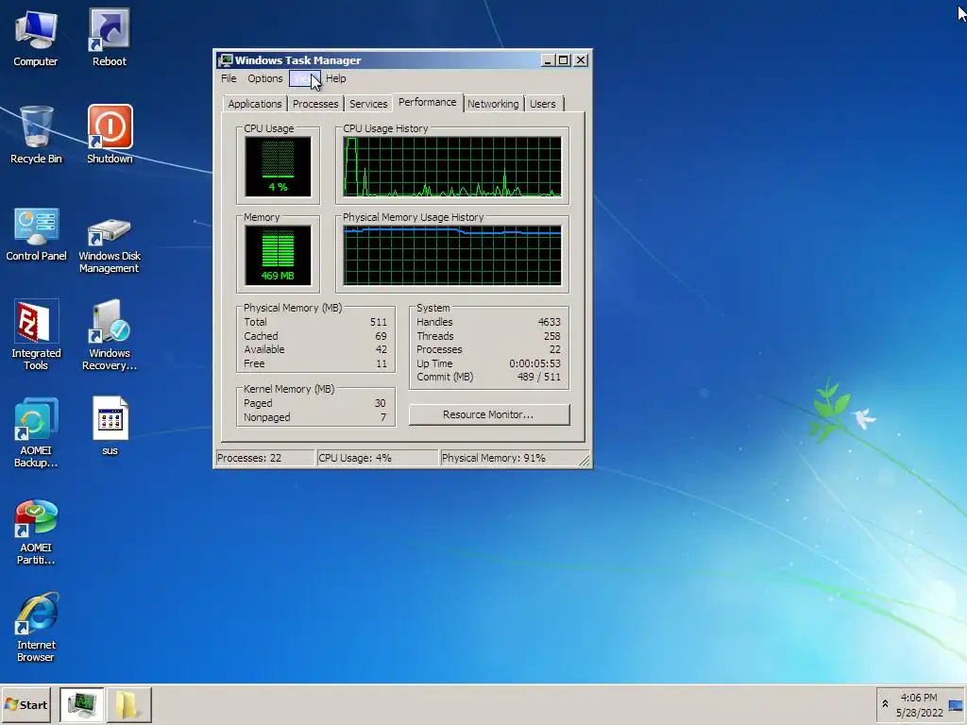
Task: Click the CPU Usage 4% gauge
Action: pyautogui.click(x=279, y=166)
